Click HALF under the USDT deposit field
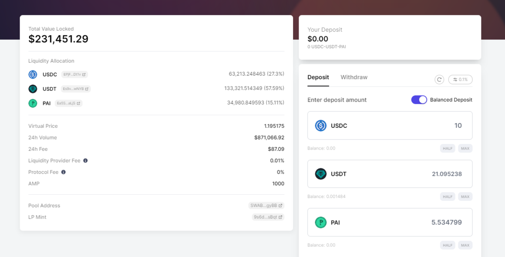This screenshot has height=257, width=505. (x=448, y=196)
